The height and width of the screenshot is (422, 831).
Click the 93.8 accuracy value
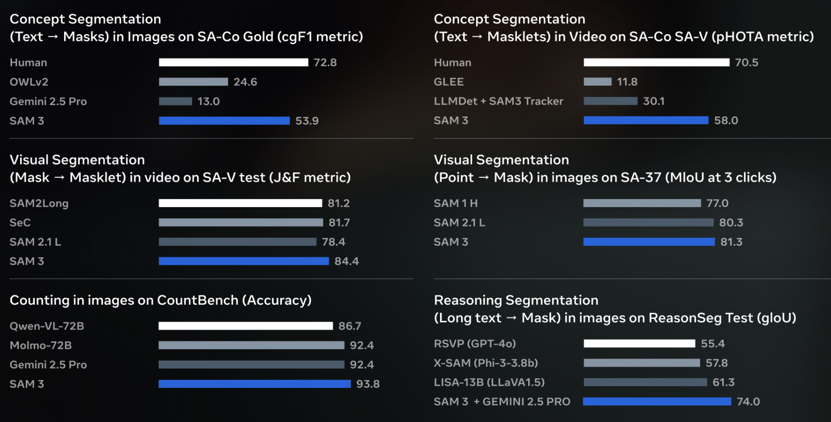click(368, 384)
